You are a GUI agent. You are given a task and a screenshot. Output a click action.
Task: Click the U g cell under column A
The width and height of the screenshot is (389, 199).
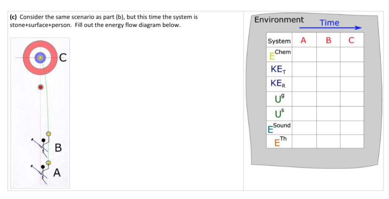click(304, 99)
